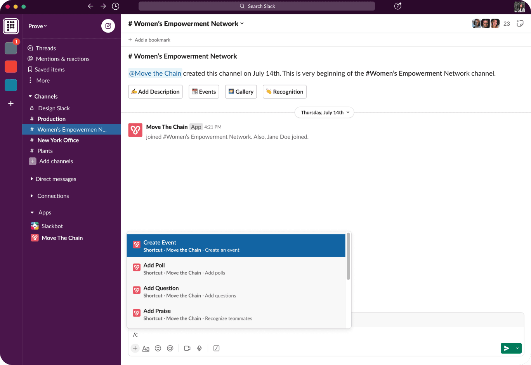The height and width of the screenshot is (365, 531).
Task: View the 23 channel members
Action: 491,24
